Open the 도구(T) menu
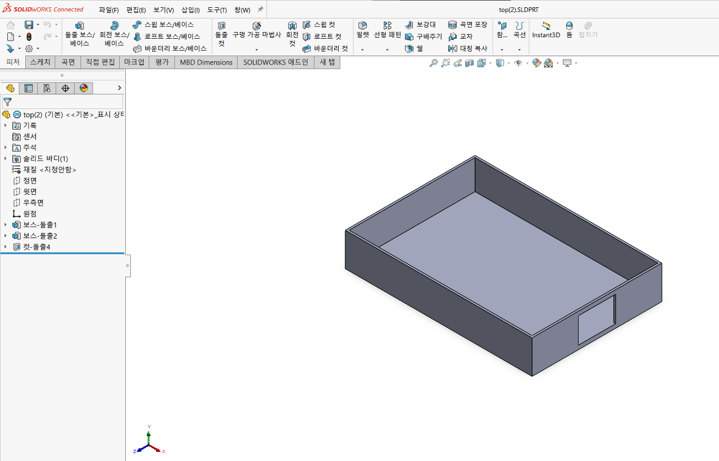The image size is (719, 461). [x=217, y=10]
